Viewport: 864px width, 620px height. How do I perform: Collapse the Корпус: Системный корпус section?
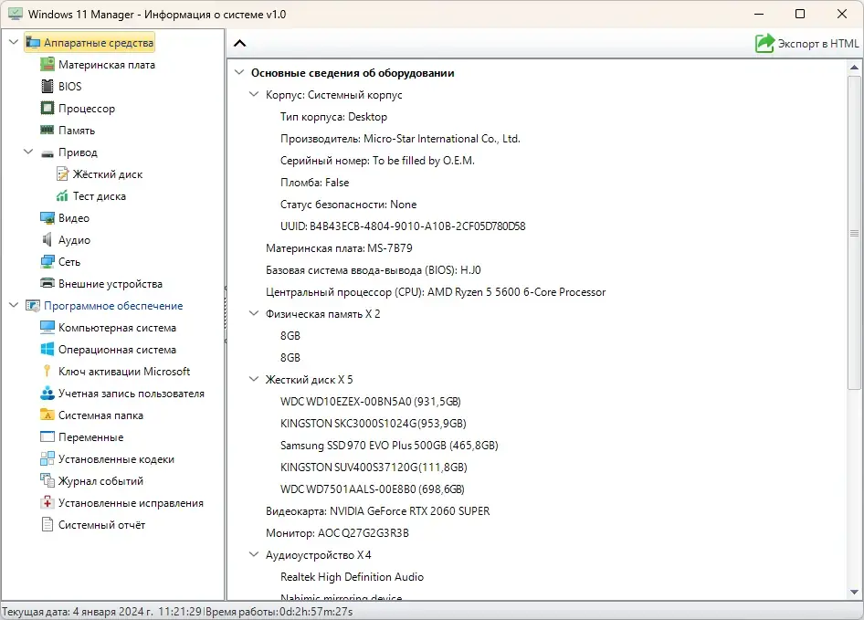(x=252, y=94)
